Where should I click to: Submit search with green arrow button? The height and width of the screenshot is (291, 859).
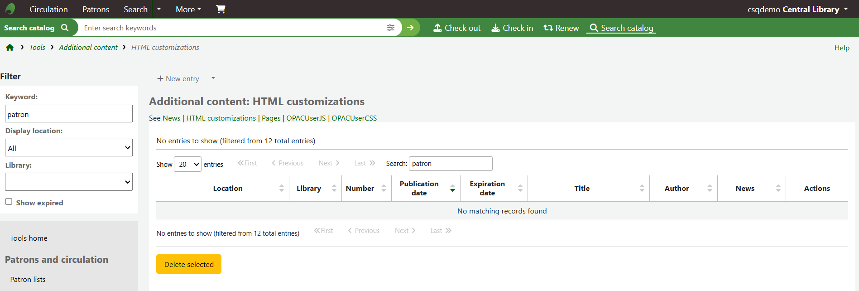coord(410,28)
